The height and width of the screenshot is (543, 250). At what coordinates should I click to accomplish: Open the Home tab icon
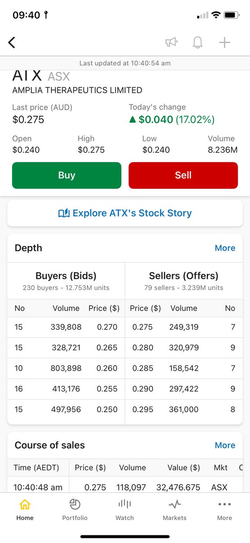25,504
